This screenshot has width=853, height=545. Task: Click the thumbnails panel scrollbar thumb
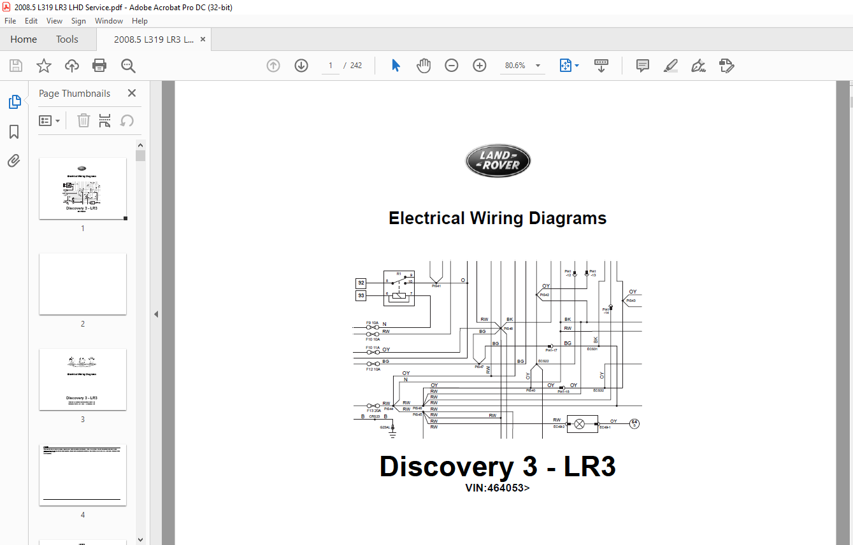[x=140, y=155]
